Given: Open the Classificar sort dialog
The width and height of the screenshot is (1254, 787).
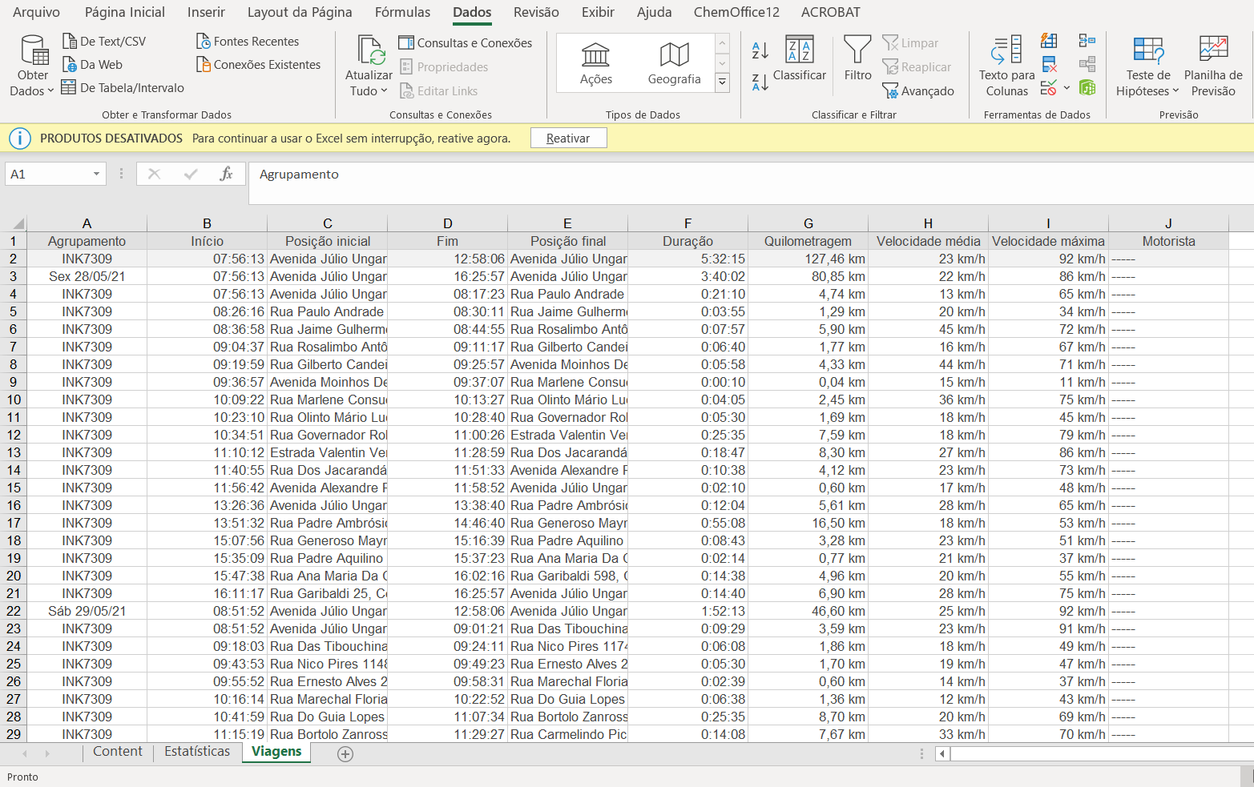Looking at the screenshot, I should click(799, 58).
